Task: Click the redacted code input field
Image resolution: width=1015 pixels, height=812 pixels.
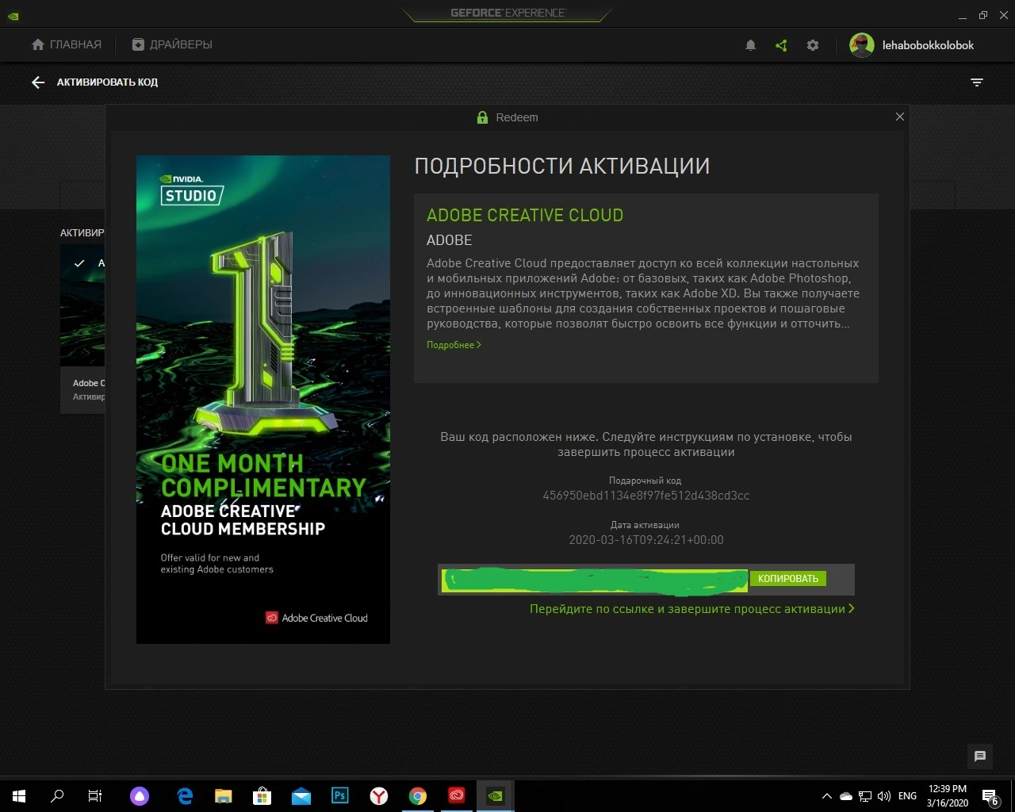Action: pos(595,580)
